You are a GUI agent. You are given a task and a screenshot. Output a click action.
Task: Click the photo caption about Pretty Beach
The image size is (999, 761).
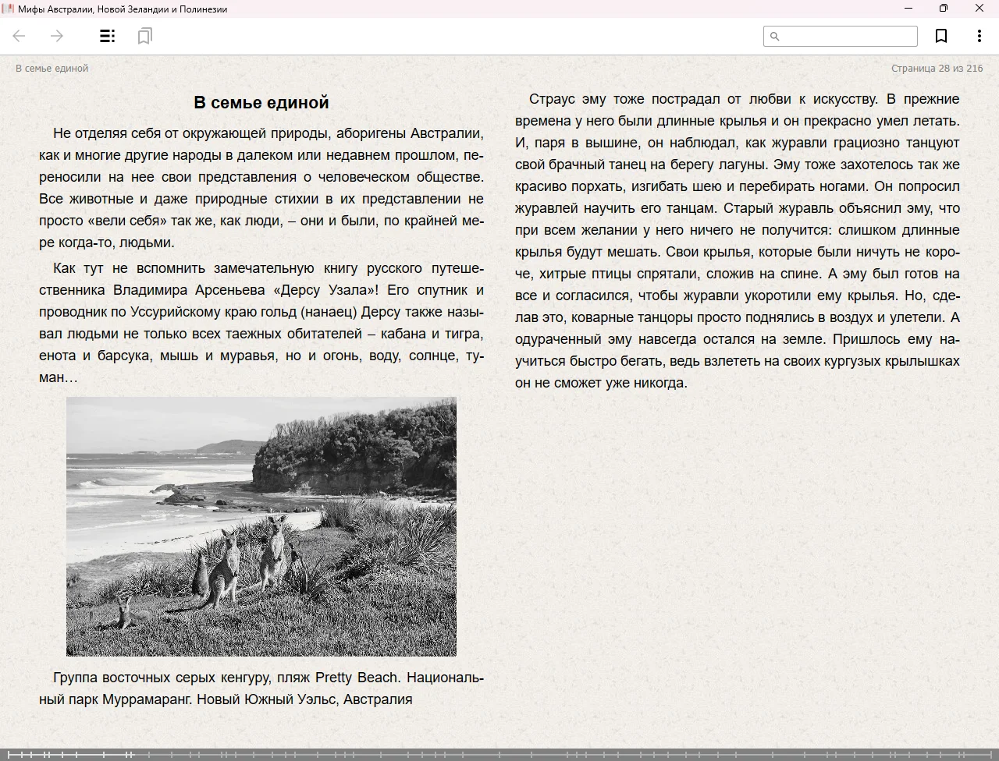pyautogui.click(x=261, y=688)
